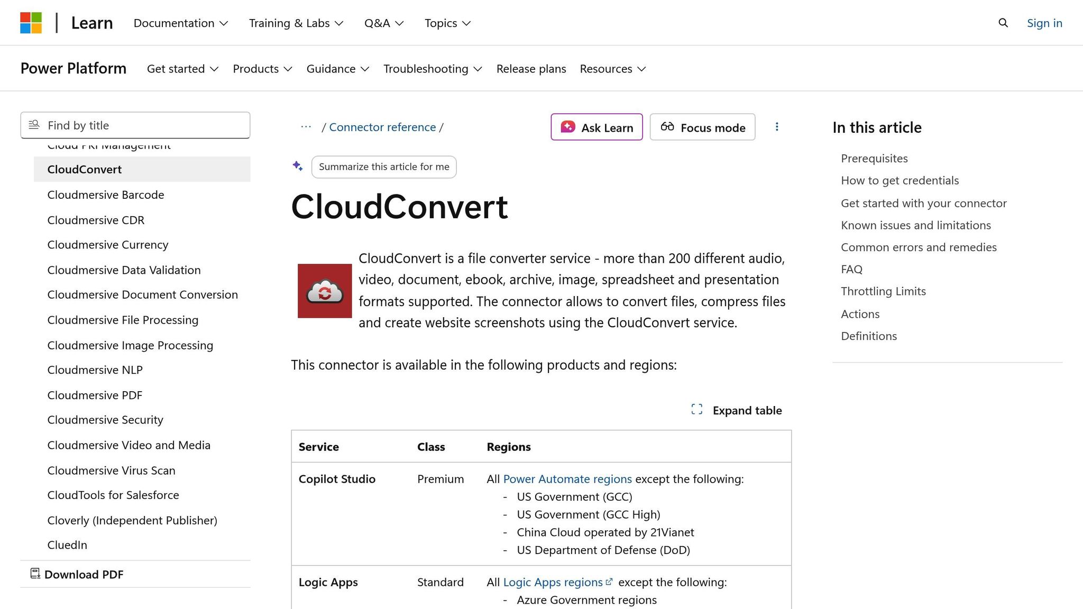The width and height of the screenshot is (1083, 609).
Task: Select Release plans in the navigation
Action: coord(531,69)
